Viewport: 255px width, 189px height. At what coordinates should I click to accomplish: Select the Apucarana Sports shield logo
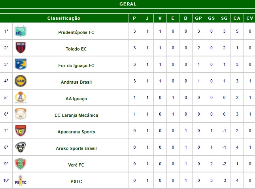tap(21, 130)
